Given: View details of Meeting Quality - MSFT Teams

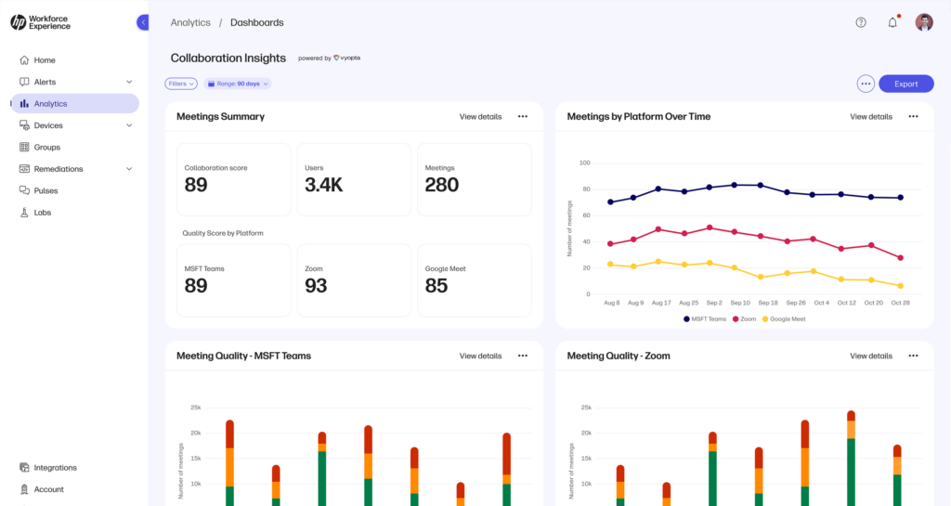Looking at the screenshot, I should (480, 356).
